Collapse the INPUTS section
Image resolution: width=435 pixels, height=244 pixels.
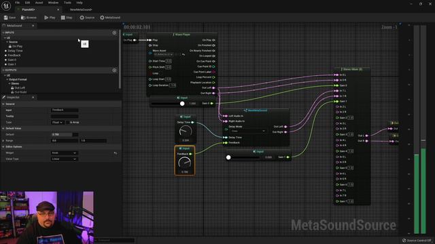tap(3, 33)
